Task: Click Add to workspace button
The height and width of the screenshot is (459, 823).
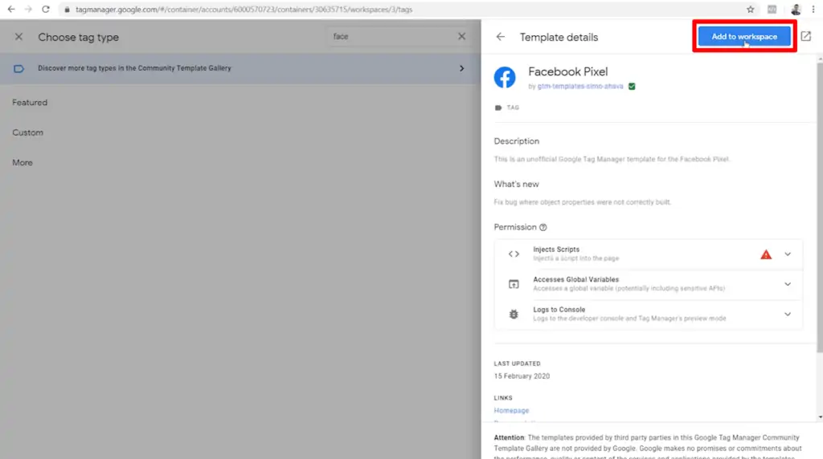Action: coord(744,36)
